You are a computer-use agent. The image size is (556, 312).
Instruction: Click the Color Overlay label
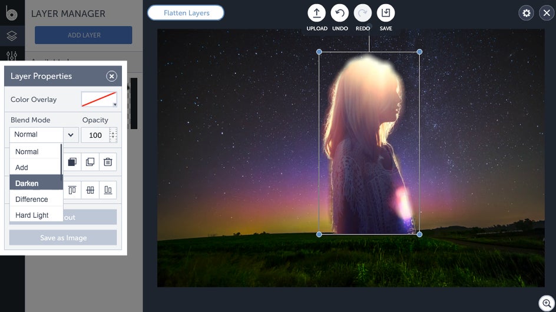click(34, 99)
